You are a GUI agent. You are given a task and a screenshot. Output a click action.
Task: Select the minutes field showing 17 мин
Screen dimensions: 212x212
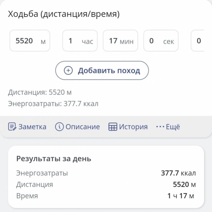click(121, 41)
